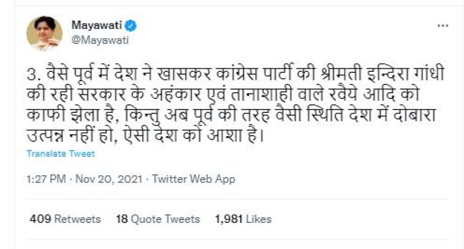
Task: Open the @Mayawati handle link
Action: tap(100, 40)
